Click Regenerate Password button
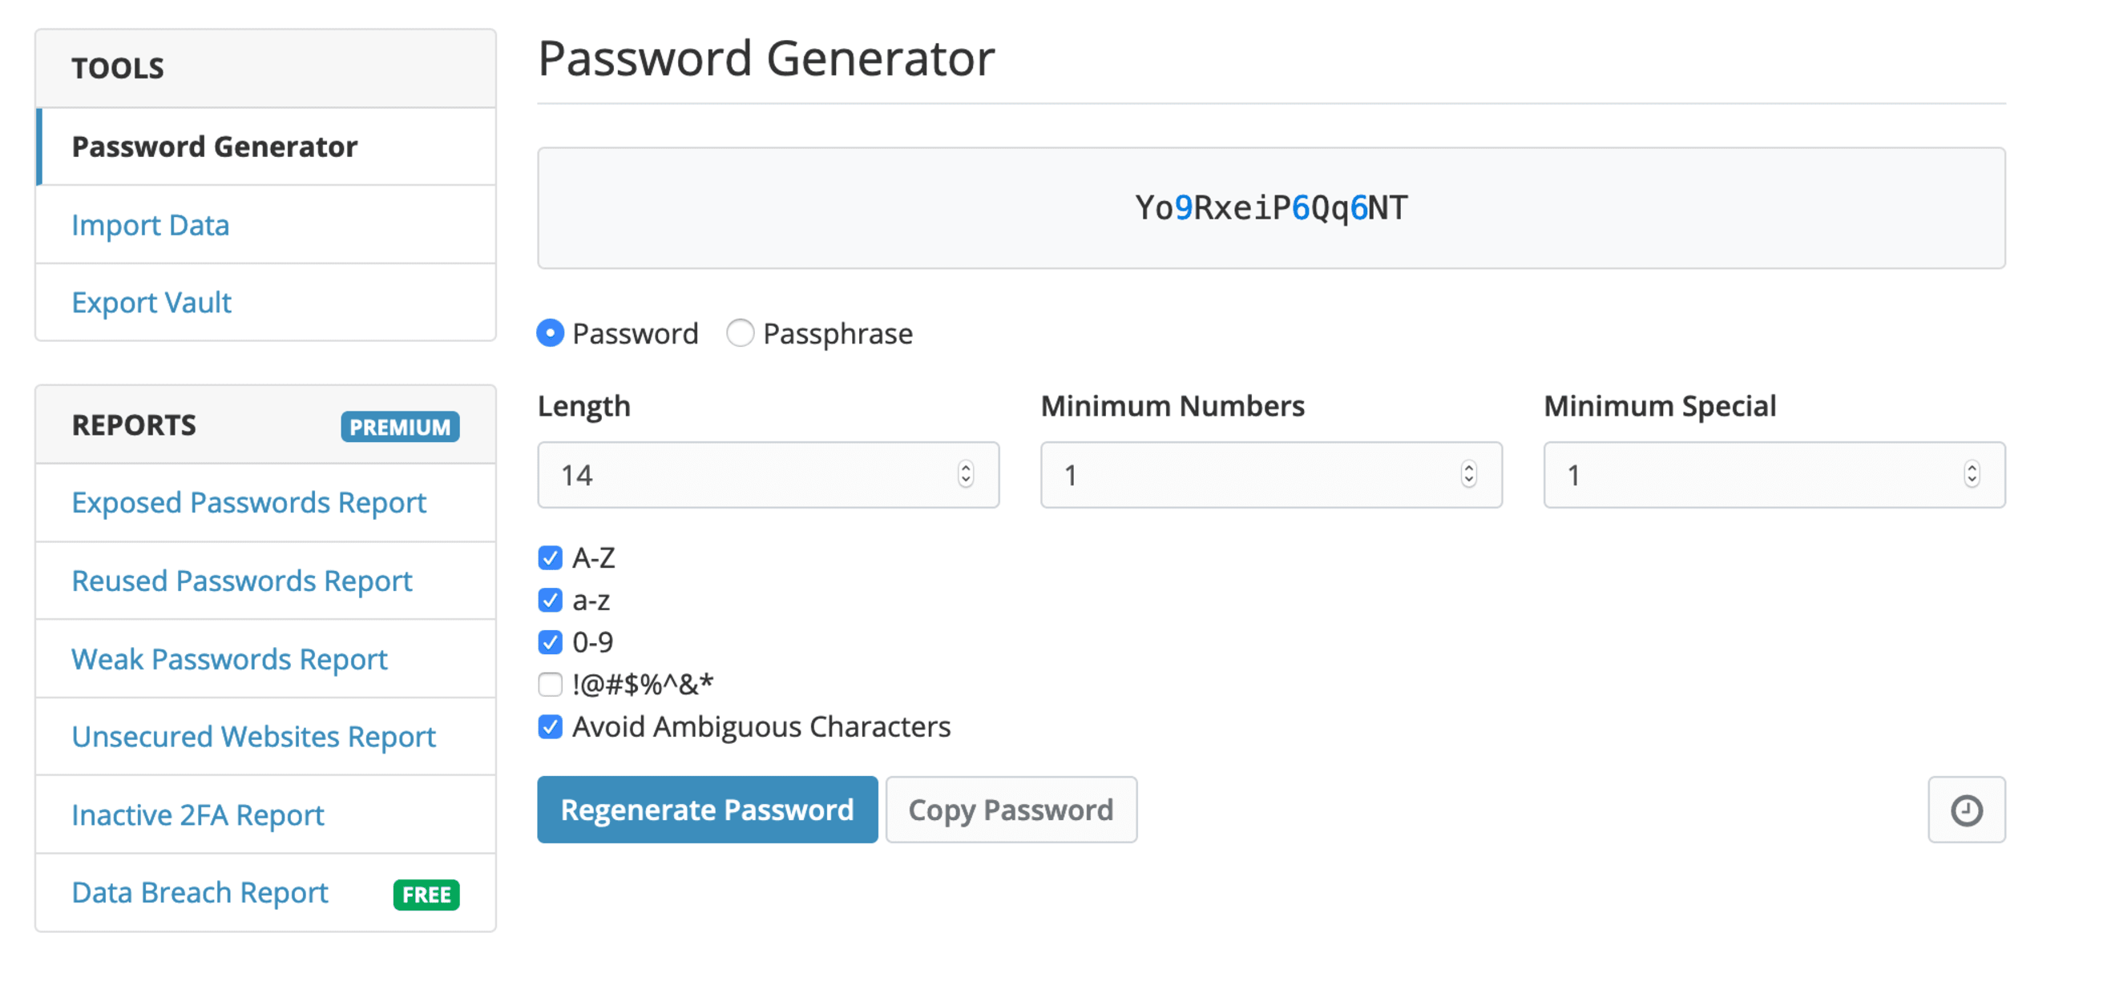The image size is (2103, 985). point(707,810)
